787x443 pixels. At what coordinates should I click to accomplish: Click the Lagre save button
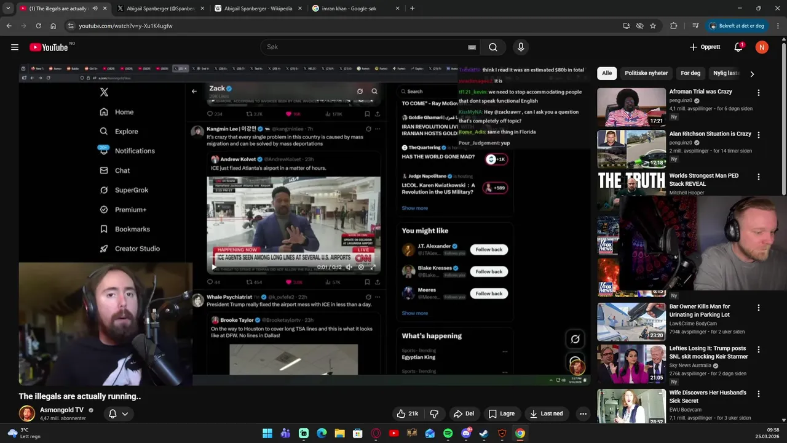(502, 413)
